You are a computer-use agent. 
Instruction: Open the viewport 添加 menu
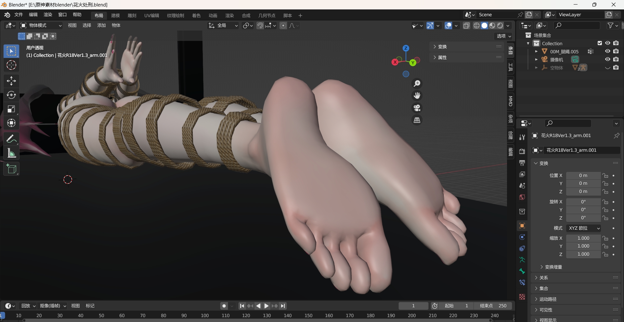point(101,26)
